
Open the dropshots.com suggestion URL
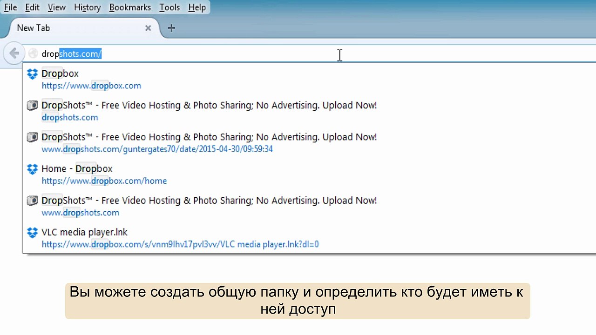[x=70, y=117]
